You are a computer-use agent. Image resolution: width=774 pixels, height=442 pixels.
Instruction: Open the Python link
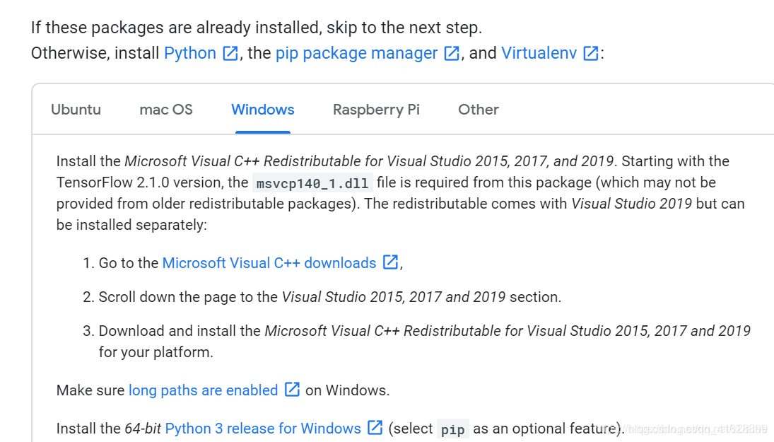[190, 53]
